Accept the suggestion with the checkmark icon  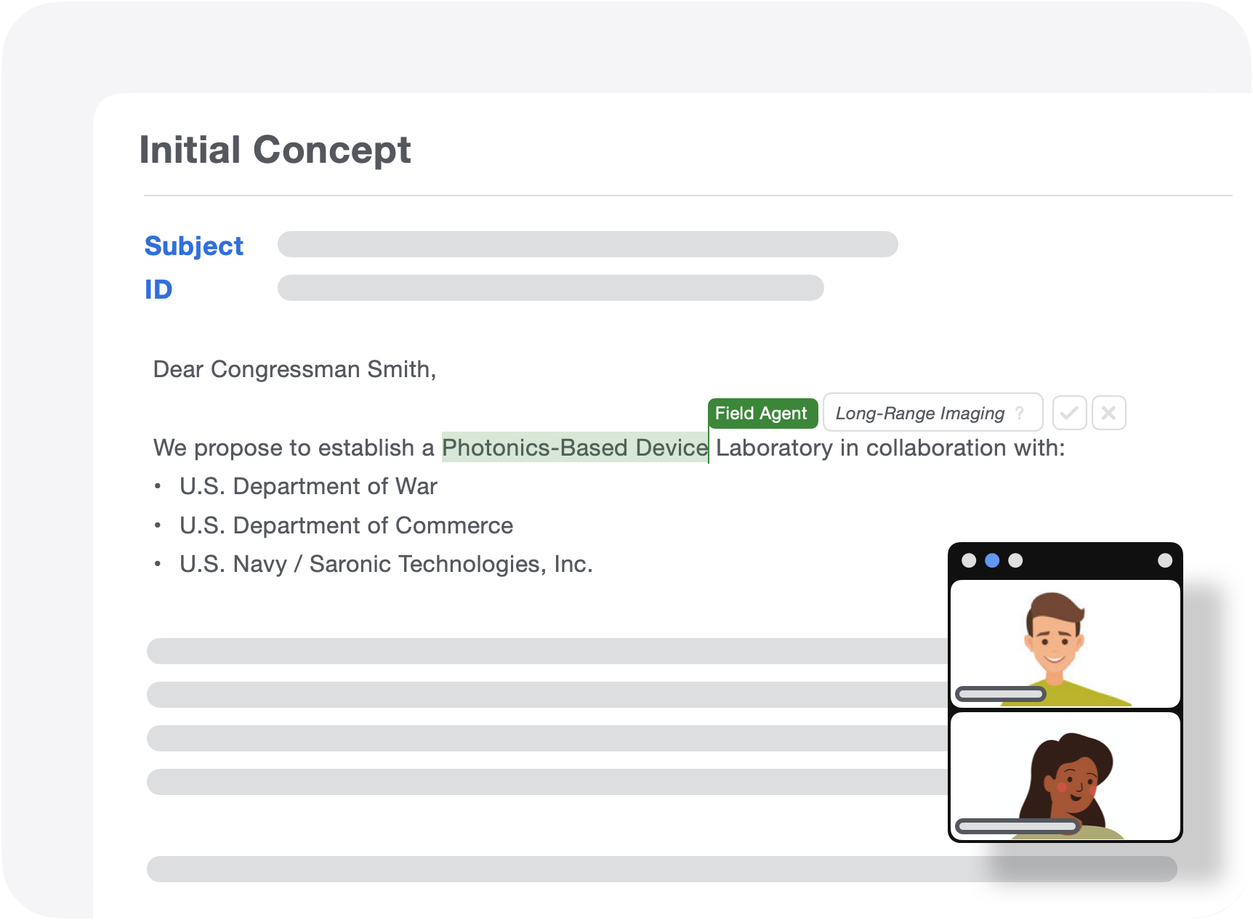coord(1069,413)
